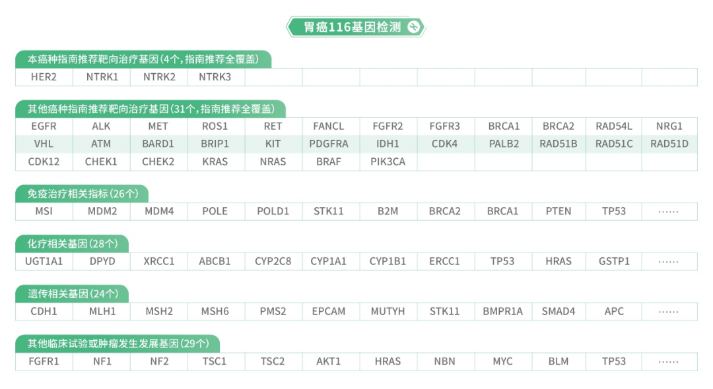Pick the CDK4 cell

446,144
